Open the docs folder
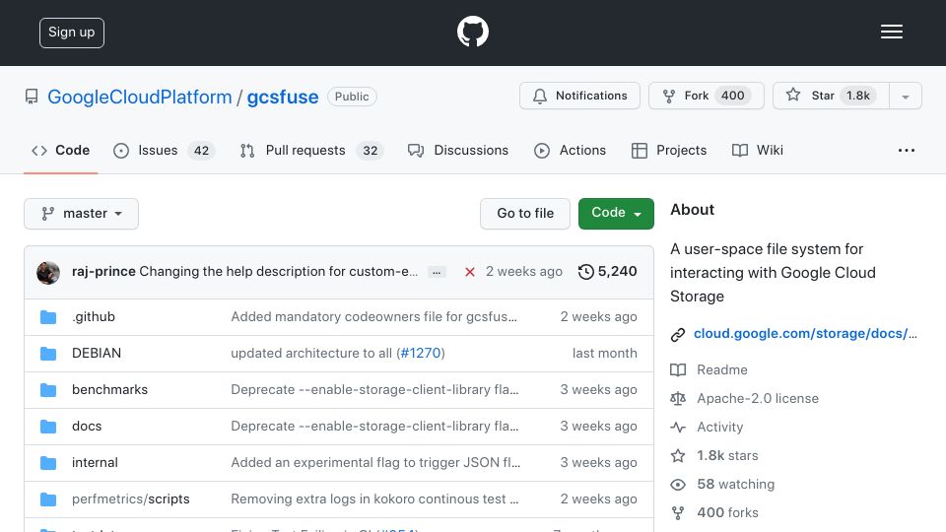This screenshot has width=946, height=532. (x=87, y=426)
